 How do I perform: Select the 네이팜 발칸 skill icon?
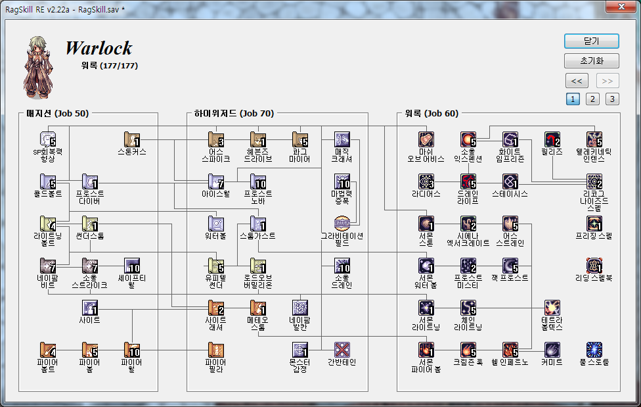coord(300,308)
